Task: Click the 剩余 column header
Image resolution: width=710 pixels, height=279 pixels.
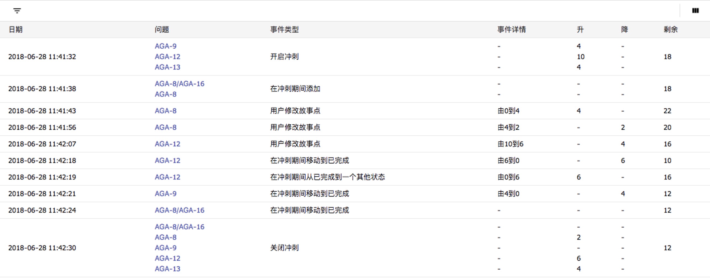Action: tap(670, 30)
